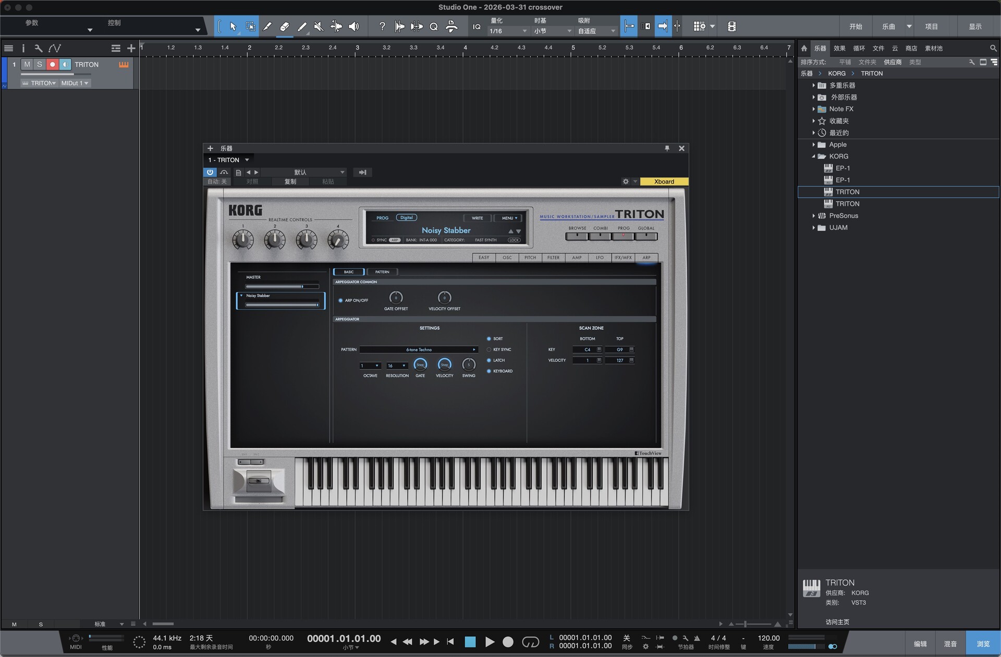The image size is (1001, 657).
Task: Select the Arrow tool in toolbar
Action: (233, 27)
